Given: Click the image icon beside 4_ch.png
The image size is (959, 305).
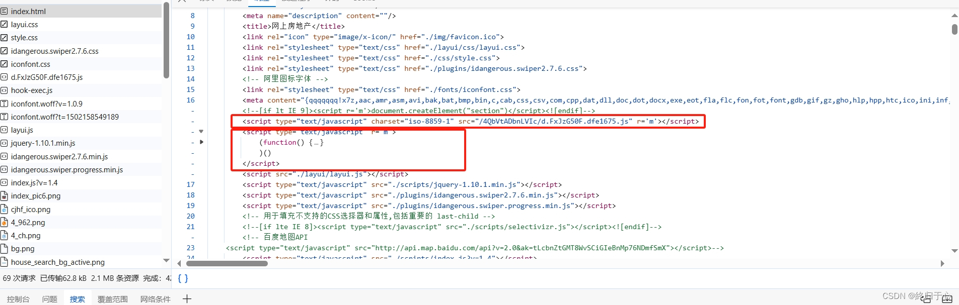Looking at the screenshot, I should 4,235.
